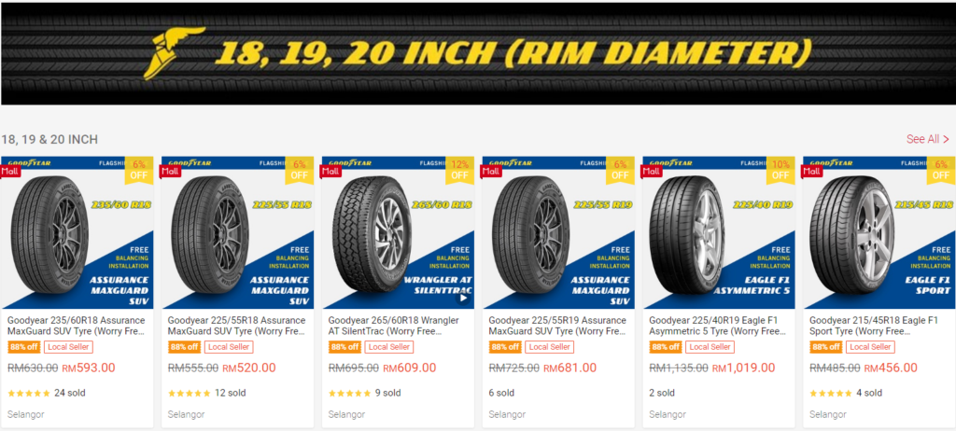This screenshot has width=956, height=431.
Task: Click 88% off badge on Wrangler tyre
Action: [344, 347]
